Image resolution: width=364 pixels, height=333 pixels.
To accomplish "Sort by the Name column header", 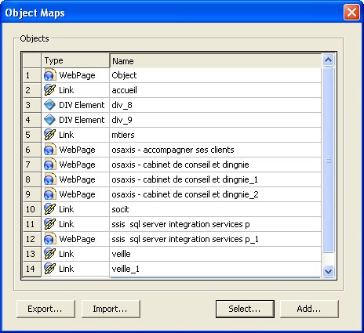I will click(x=216, y=61).
